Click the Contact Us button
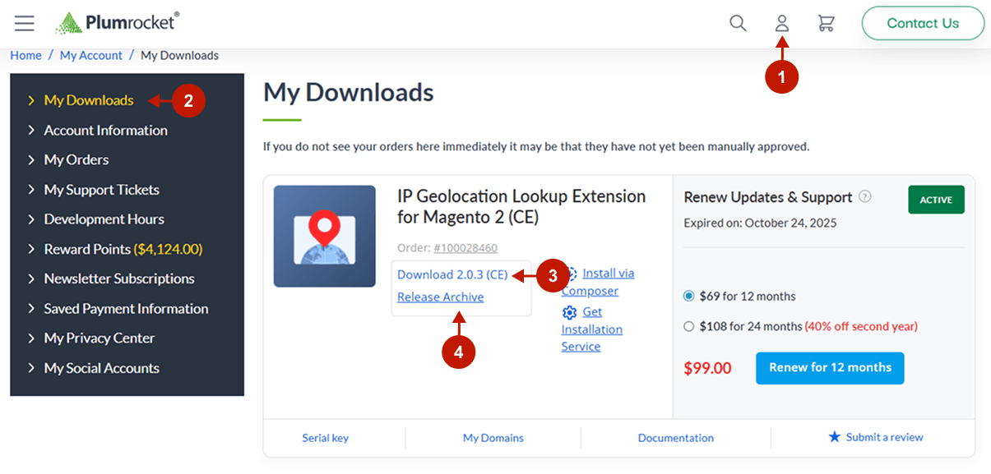The height and width of the screenshot is (474, 991). click(x=923, y=23)
